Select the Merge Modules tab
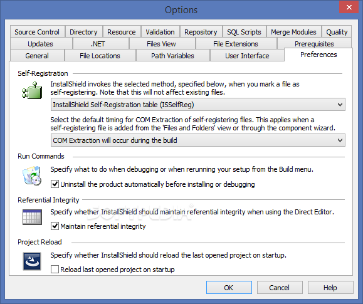 pyautogui.click(x=293, y=32)
